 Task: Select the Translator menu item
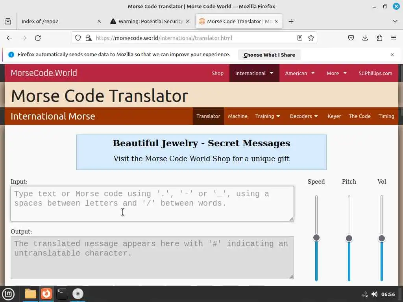point(208,116)
